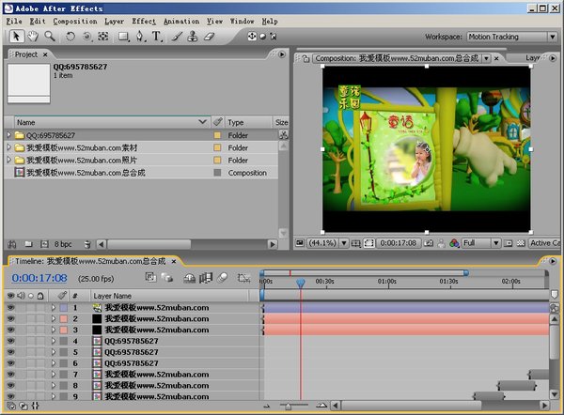Screen dimensions: 564x415
Task: Expand the 52muban.com素材 folder
Action: point(9,147)
